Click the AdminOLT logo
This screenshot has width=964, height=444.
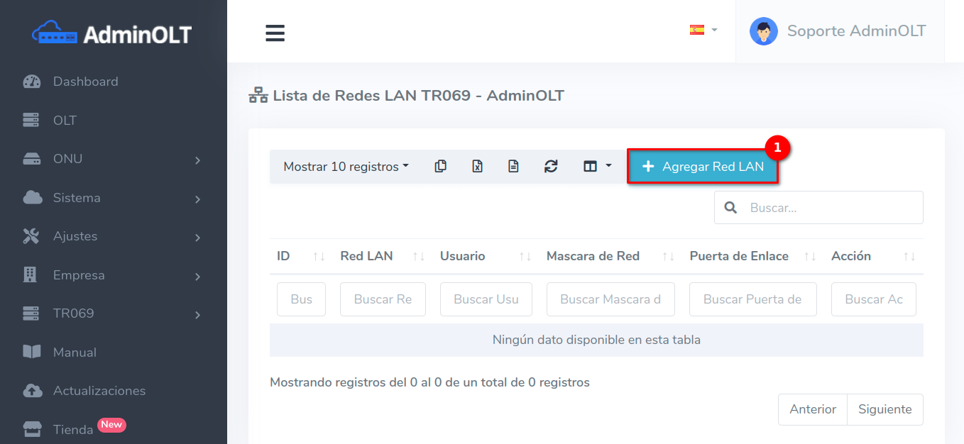tap(112, 33)
